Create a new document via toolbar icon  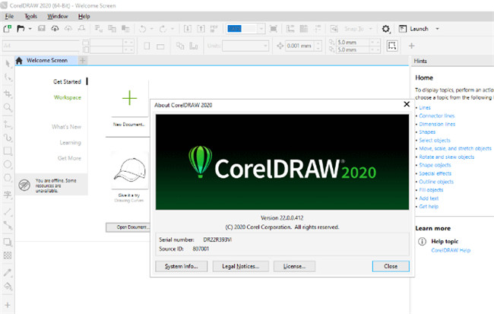pos(8,29)
